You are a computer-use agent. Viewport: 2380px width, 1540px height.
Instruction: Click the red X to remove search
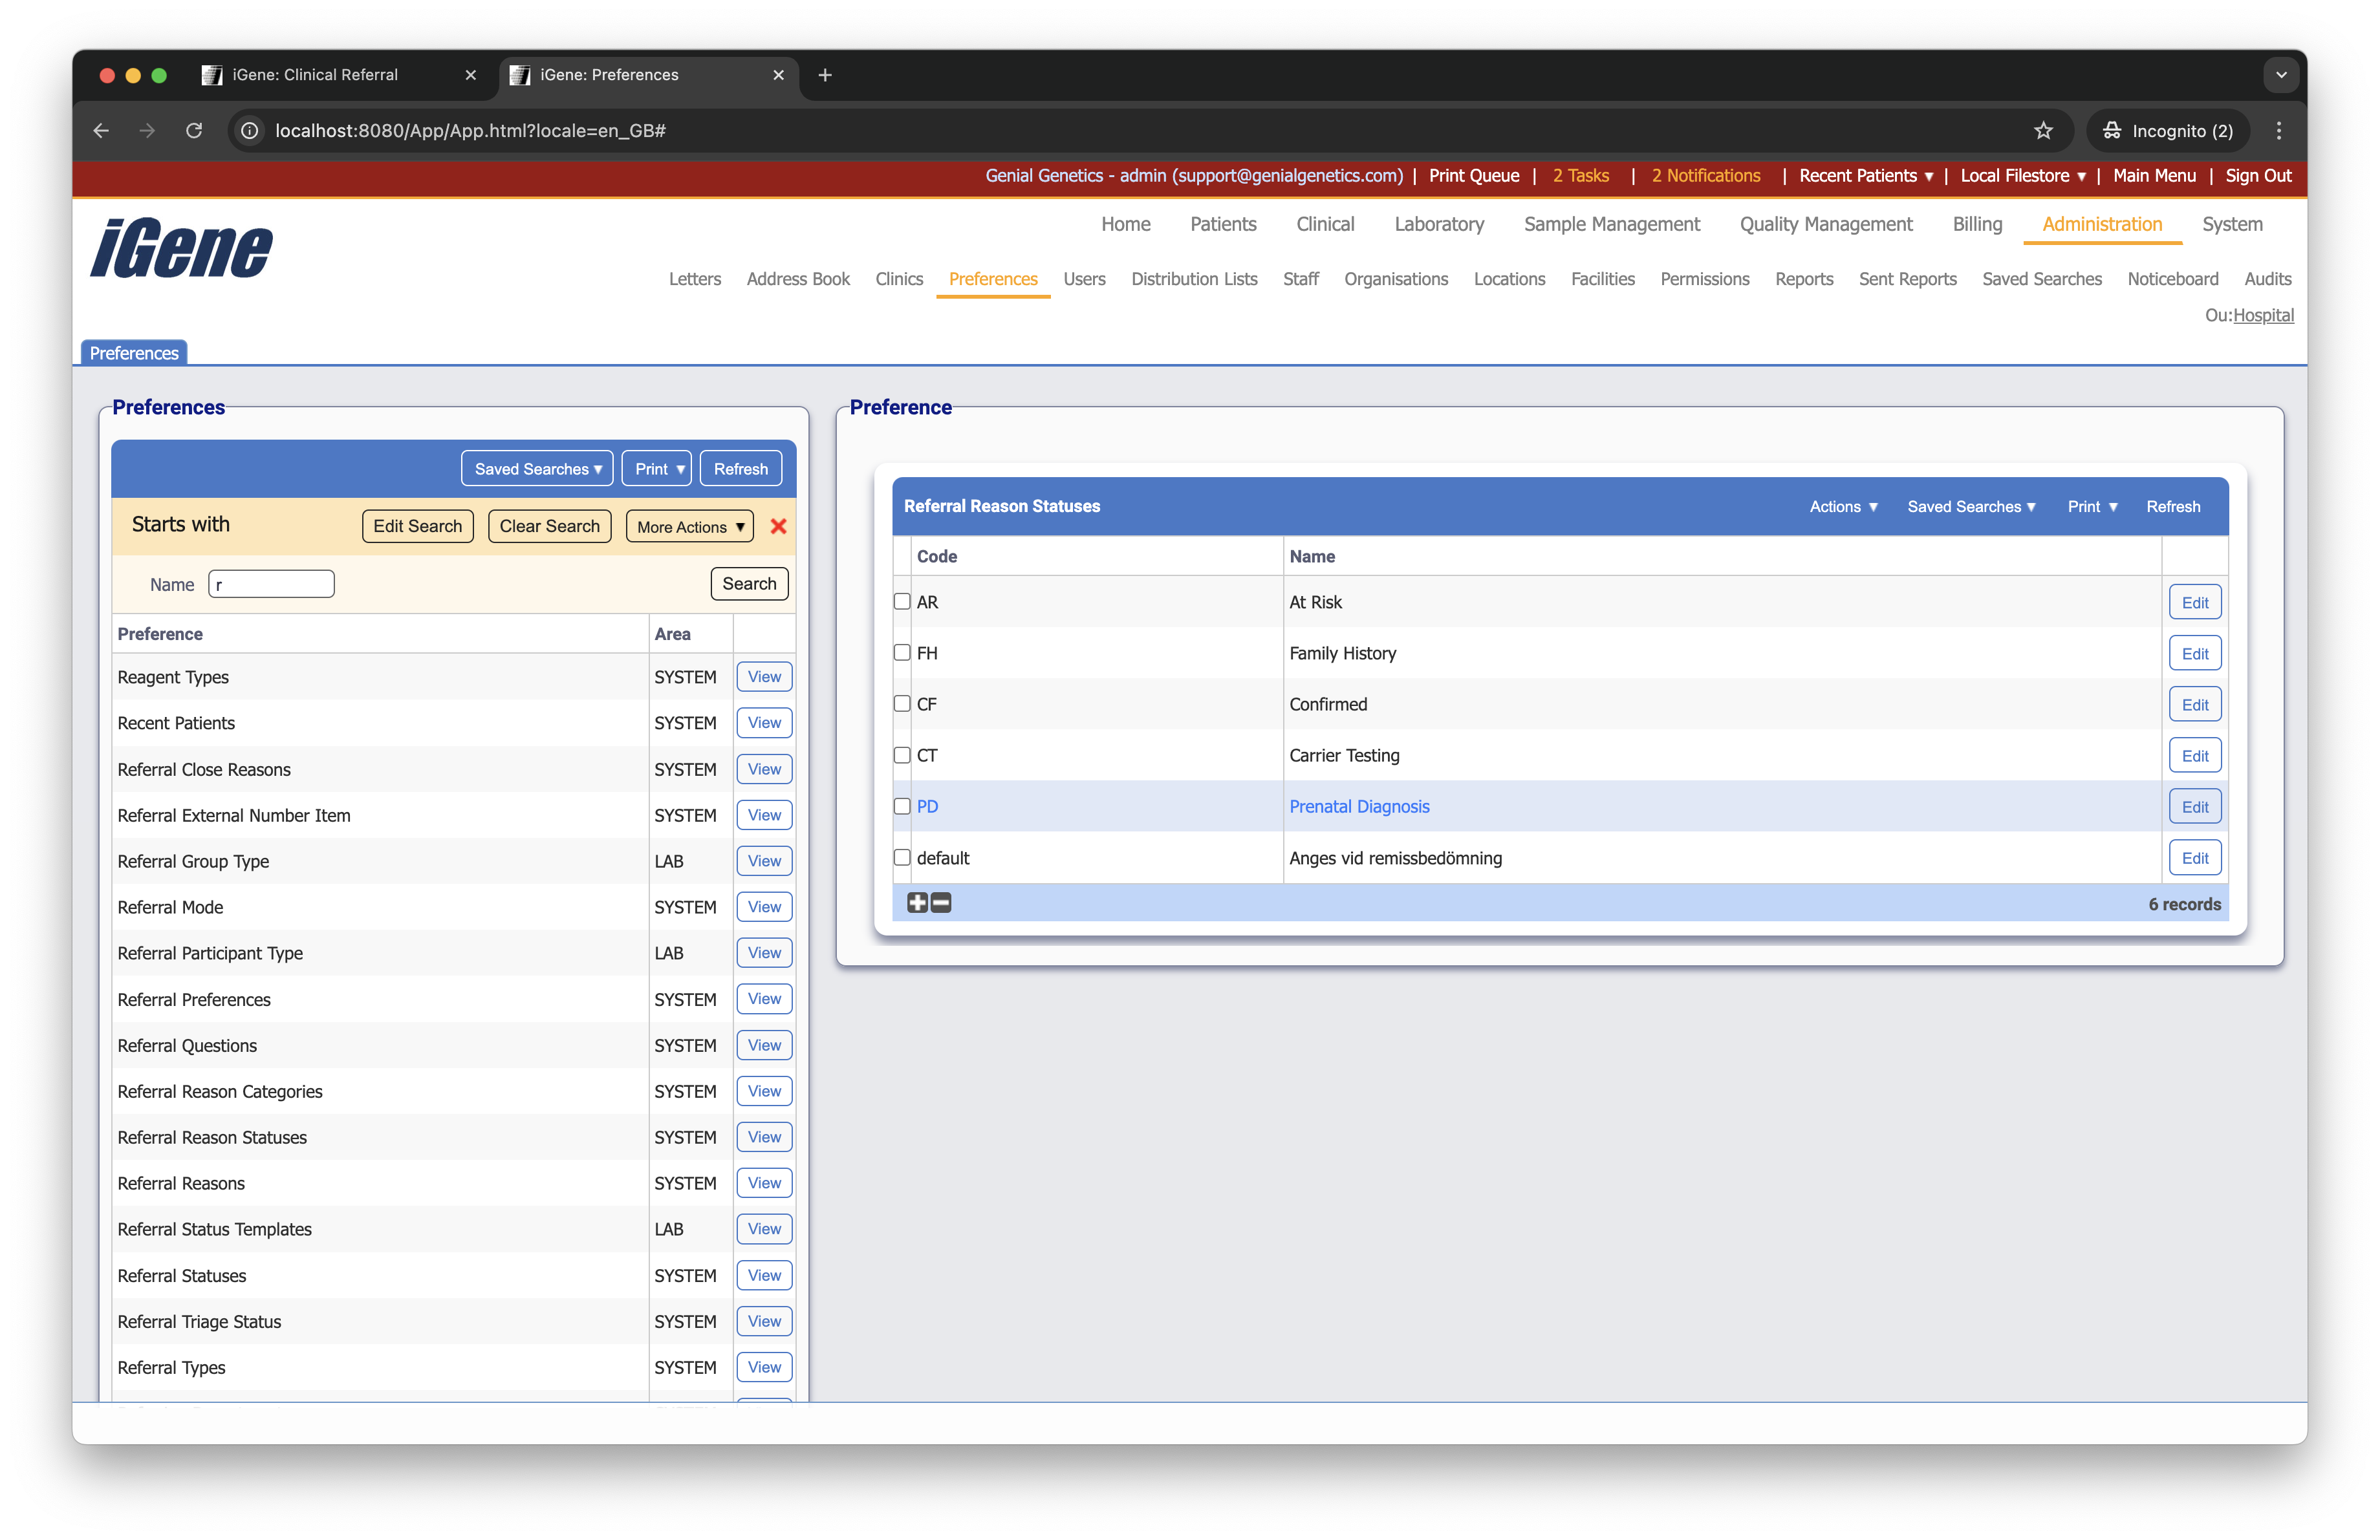coord(778,526)
